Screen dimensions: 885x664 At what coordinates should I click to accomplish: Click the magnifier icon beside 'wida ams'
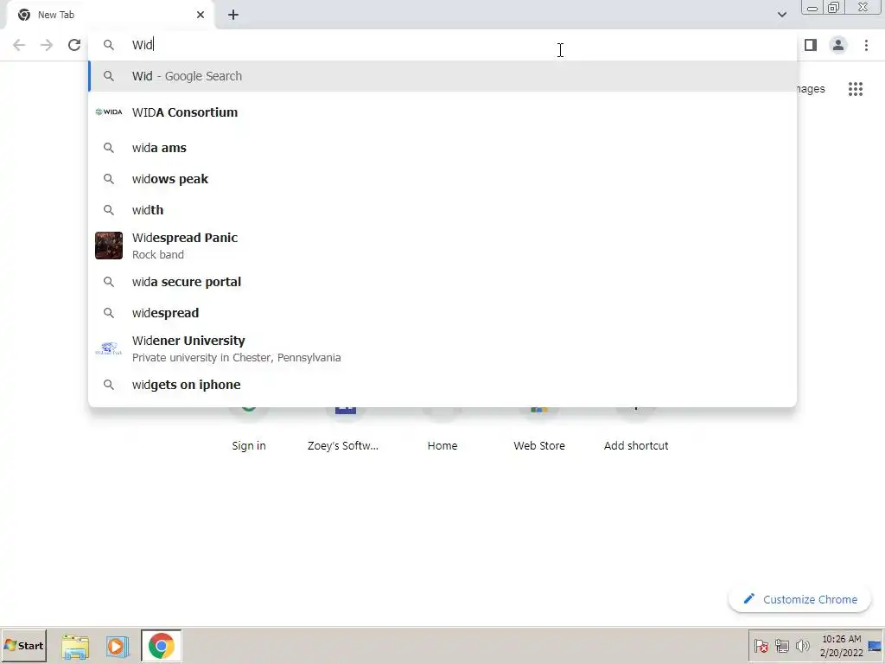(109, 148)
